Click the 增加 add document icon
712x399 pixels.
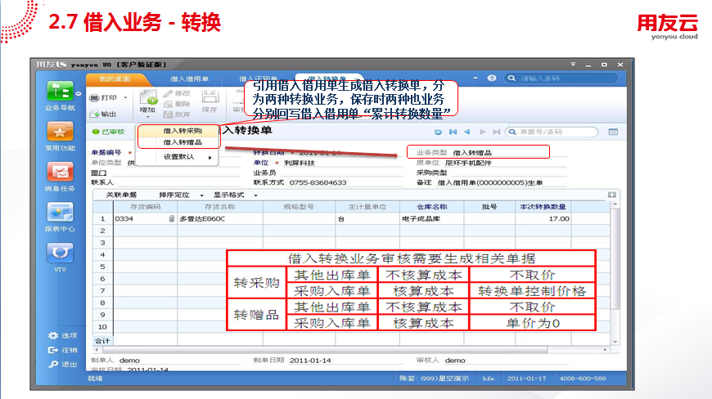pyautogui.click(x=148, y=97)
